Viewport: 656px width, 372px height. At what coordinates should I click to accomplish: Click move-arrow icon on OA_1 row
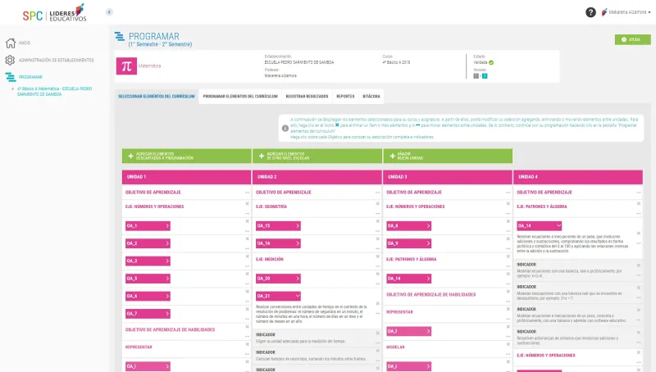coord(248,231)
